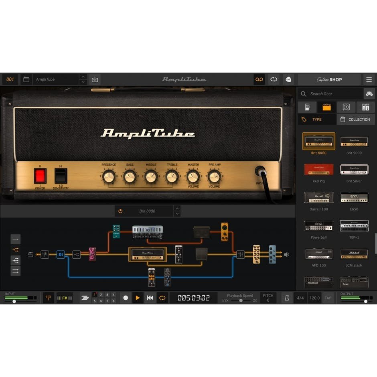The height and width of the screenshot is (377, 377).
Task: Open the tuner in the bottom bar
Action: (x=48, y=298)
